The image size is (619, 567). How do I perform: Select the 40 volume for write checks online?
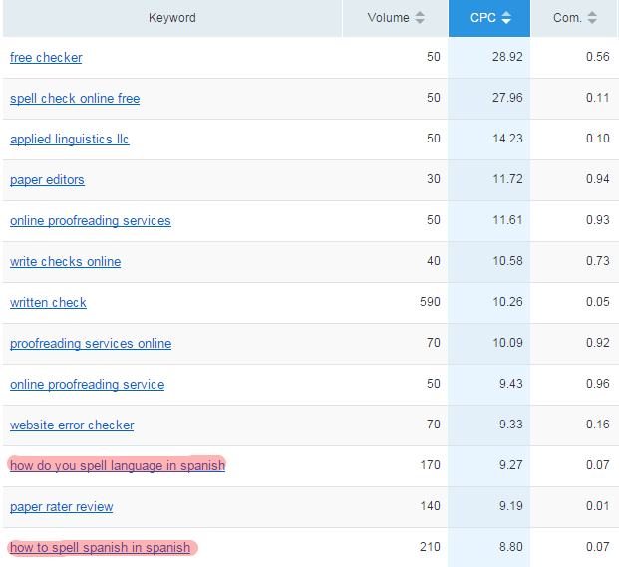click(433, 261)
